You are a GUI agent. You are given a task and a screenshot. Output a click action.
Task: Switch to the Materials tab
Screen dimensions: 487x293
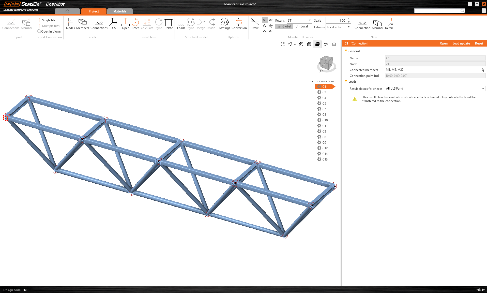click(x=120, y=11)
